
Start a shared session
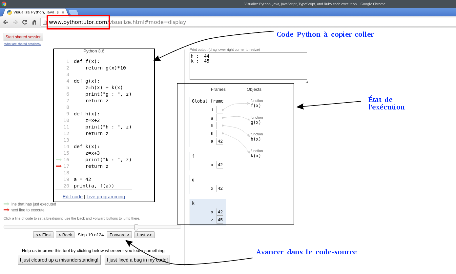point(23,37)
